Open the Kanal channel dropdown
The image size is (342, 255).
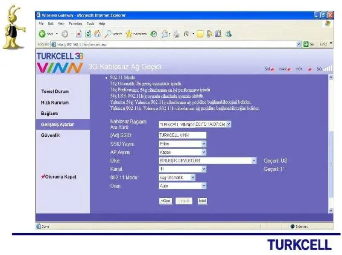[203, 169]
